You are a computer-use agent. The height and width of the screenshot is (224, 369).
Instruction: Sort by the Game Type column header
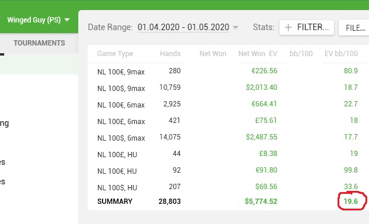pyautogui.click(x=115, y=54)
